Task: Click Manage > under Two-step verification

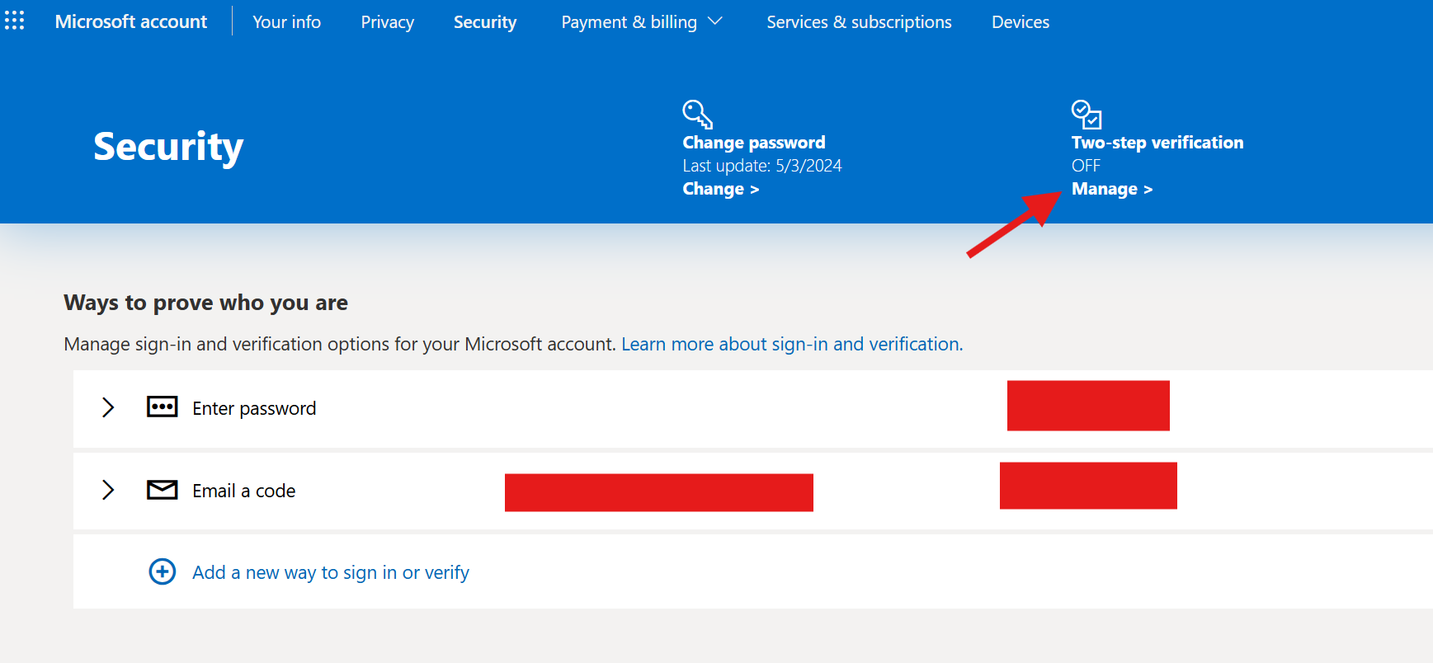Action: tap(1111, 189)
